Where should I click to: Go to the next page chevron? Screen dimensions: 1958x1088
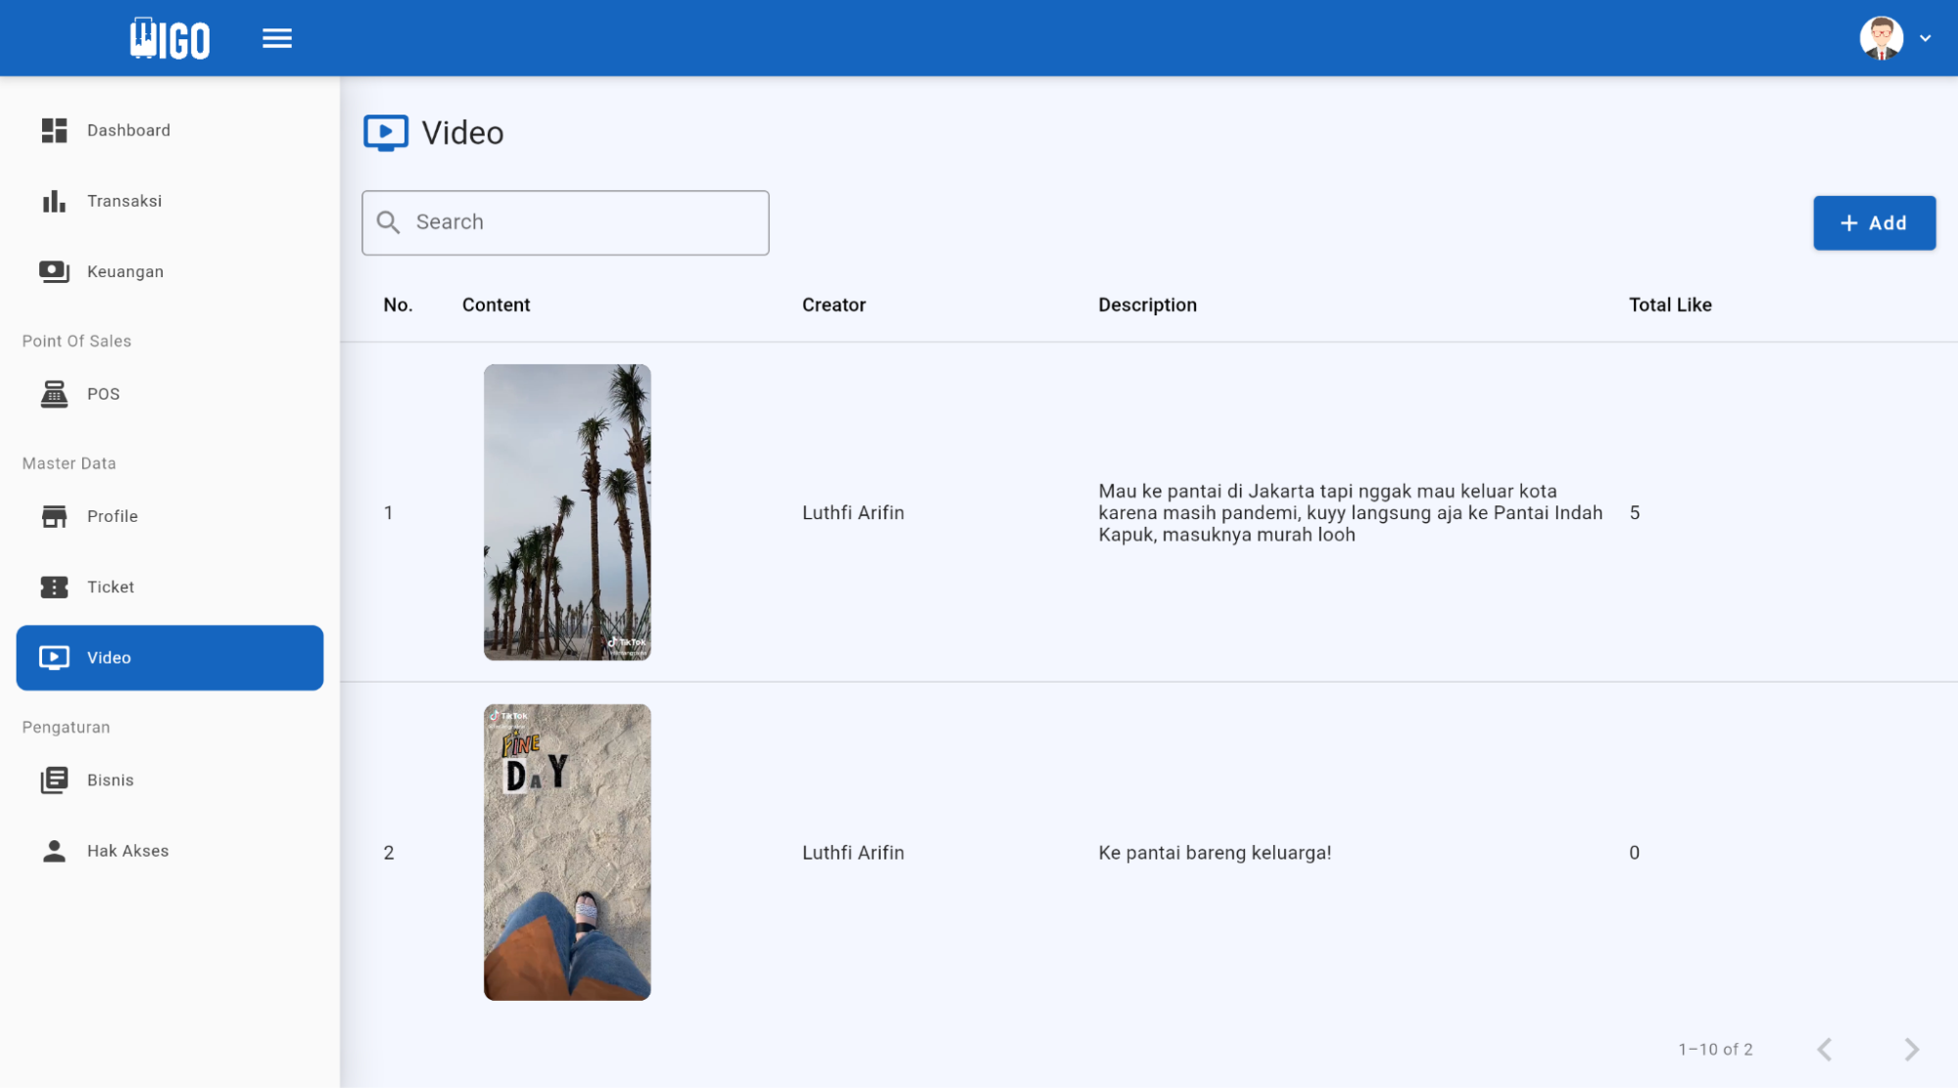tap(1911, 1049)
